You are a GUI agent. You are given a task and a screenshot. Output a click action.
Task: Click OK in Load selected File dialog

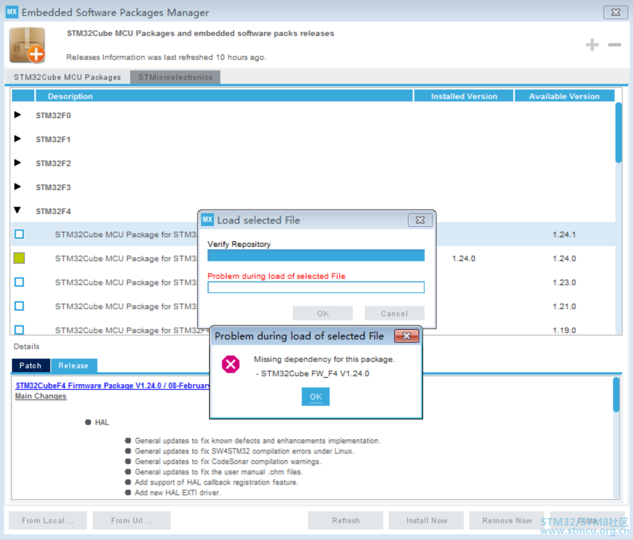click(x=323, y=314)
